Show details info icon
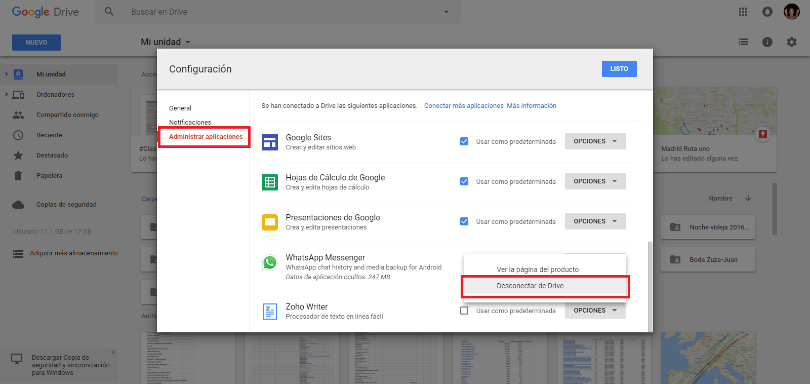 click(767, 42)
